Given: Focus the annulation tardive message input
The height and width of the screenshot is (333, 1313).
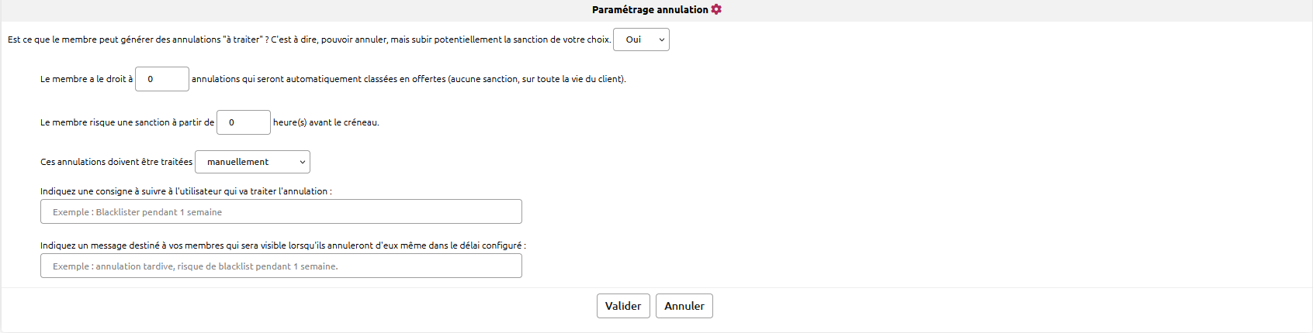Looking at the screenshot, I should coord(281,266).
